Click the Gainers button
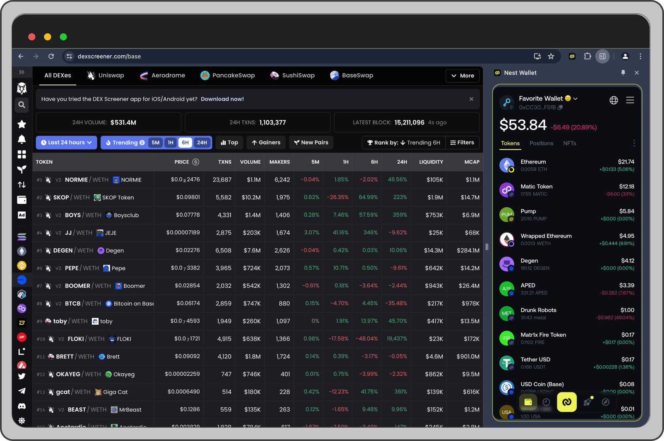 pos(266,142)
